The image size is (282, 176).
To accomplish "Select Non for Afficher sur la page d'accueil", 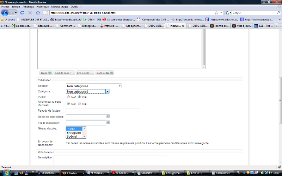I will 68,103.
